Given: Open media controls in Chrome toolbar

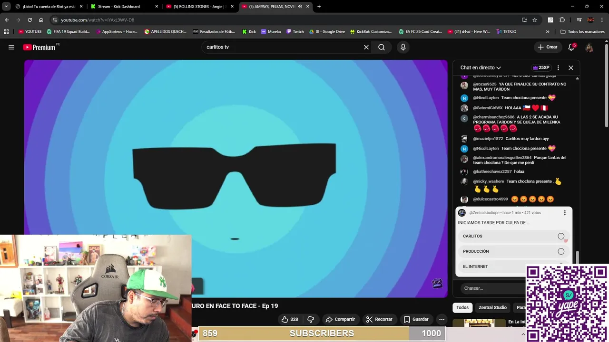Looking at the screenshot, I should click(579, 20).
